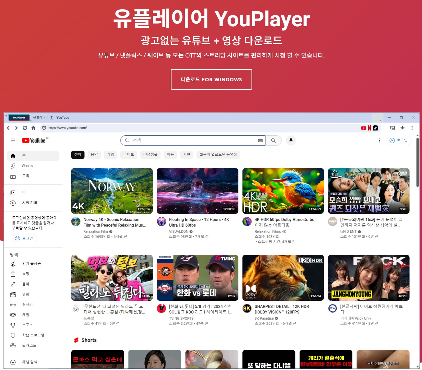The image size is (422, 370).
Task: Open the 한화 vs 롯데 highlight thumbnail
Action: click(x=197, y=278)
